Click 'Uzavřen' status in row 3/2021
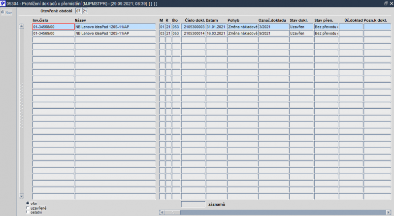 click(301, 27)
